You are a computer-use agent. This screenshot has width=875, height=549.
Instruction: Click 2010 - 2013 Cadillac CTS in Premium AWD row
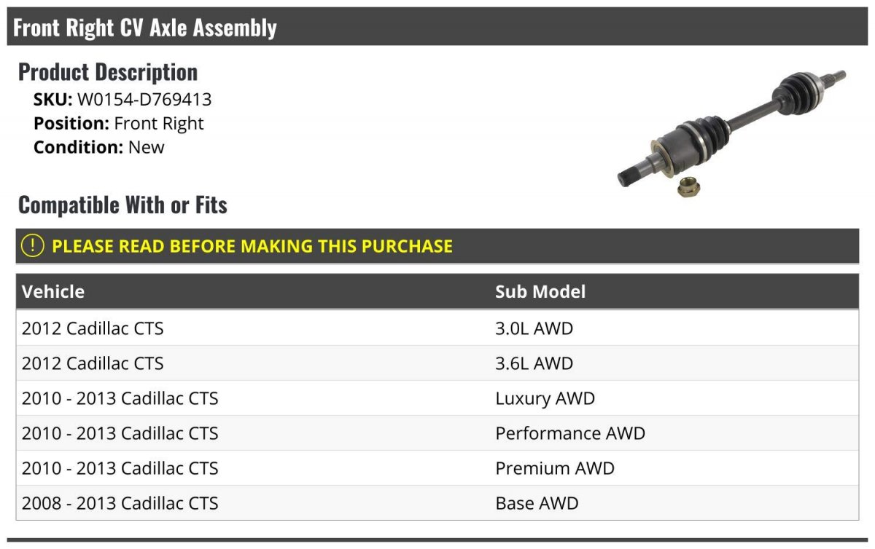(120, 468)
